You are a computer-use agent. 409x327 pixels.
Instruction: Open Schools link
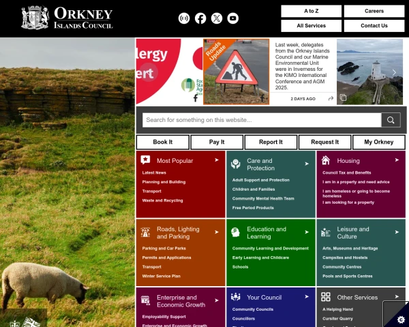point(240,267)
